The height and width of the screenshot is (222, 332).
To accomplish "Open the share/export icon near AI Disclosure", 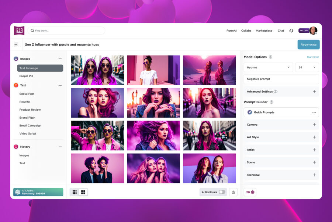I will click(233, 192).
